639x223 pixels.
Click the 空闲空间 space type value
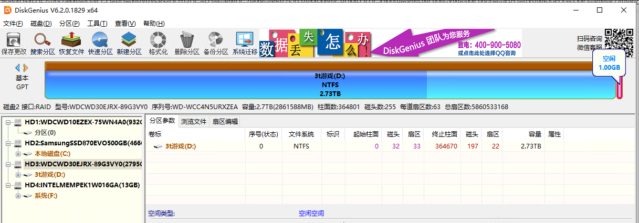[311, 214]
